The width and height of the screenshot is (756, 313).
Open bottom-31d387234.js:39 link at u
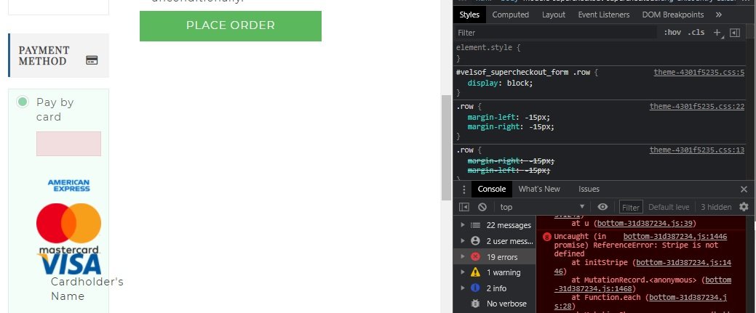(645, 224)
